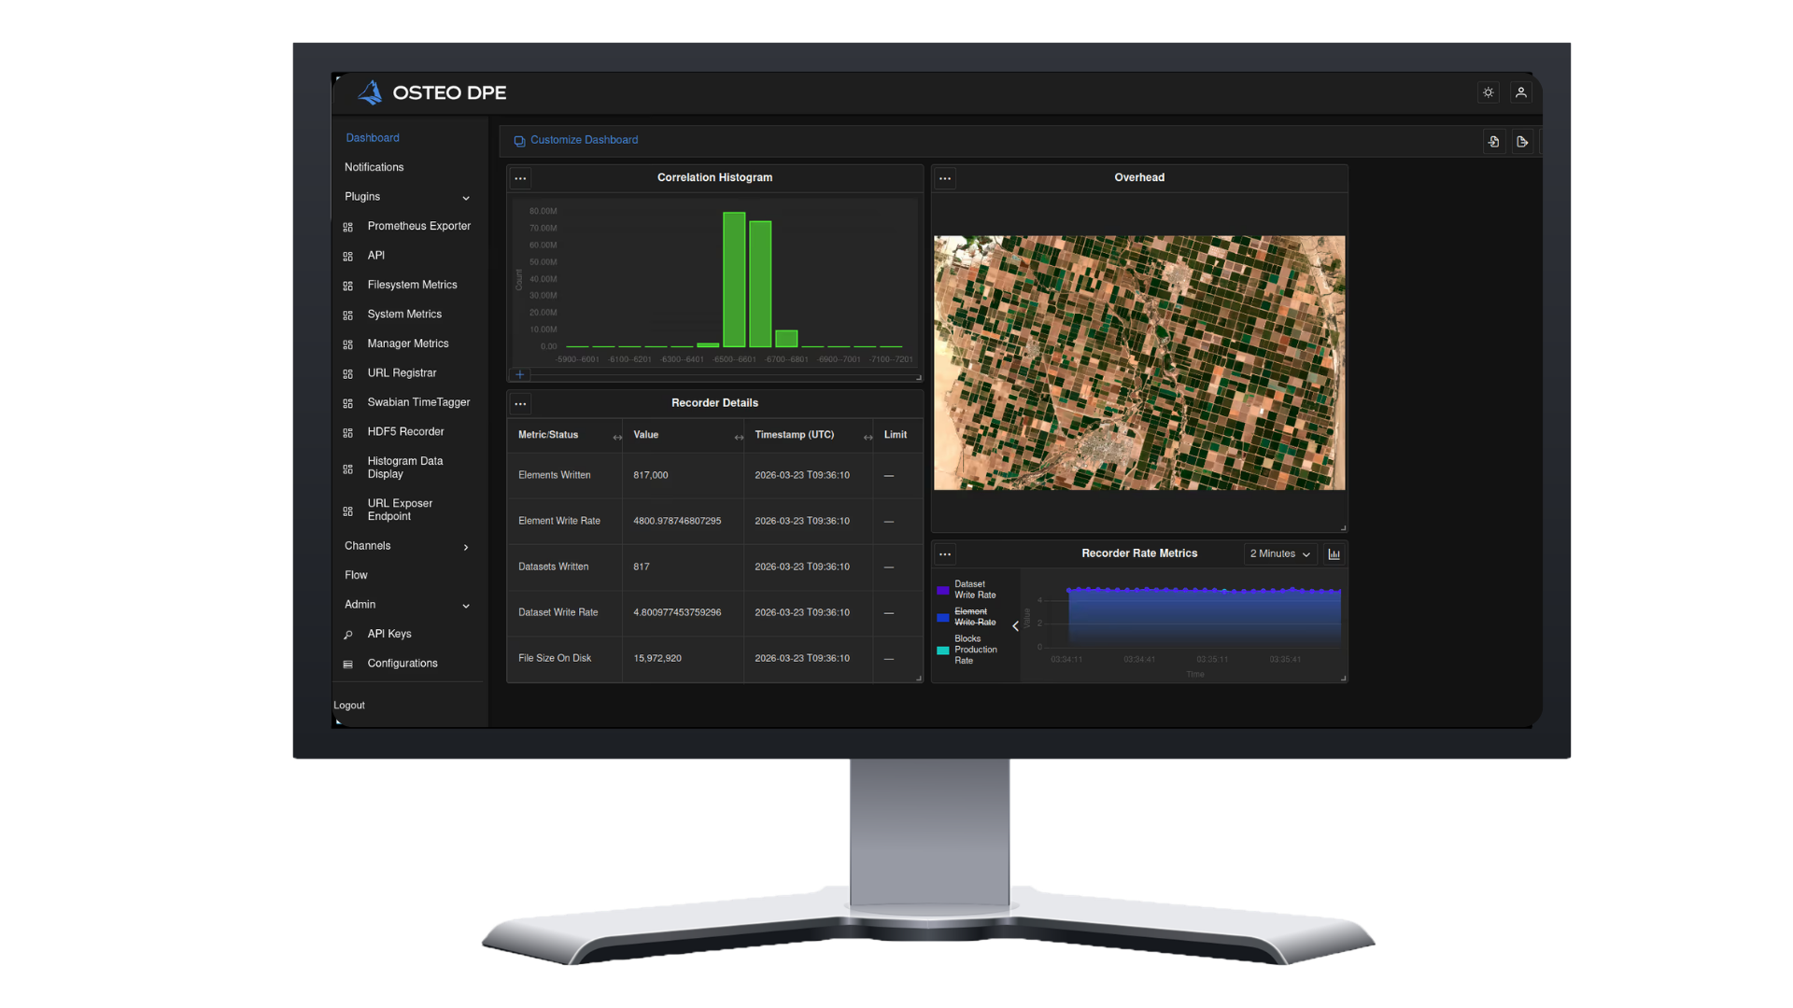The image size is (1793, 1008).
Task: Click Customize Dashboard link
Action: (x=584, y=140)
